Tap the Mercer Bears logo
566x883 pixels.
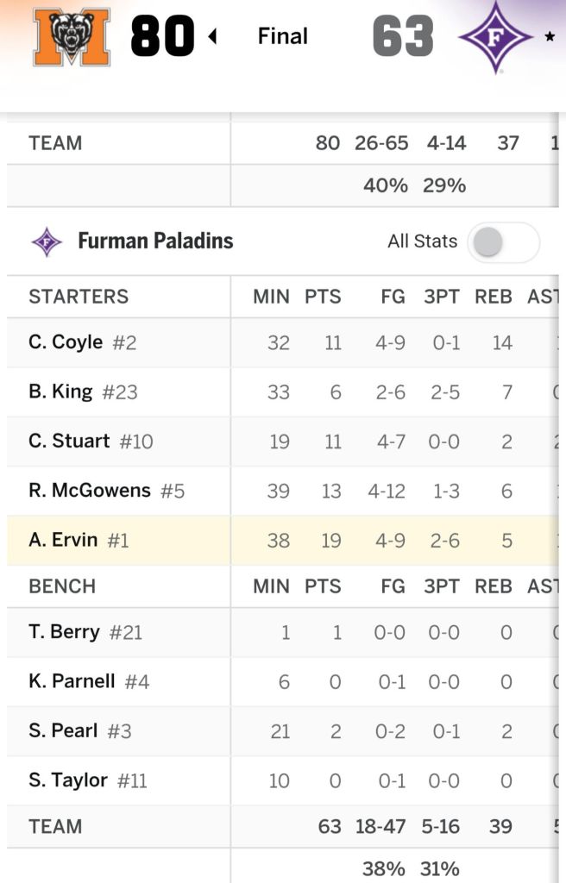[x=72, y=36]
